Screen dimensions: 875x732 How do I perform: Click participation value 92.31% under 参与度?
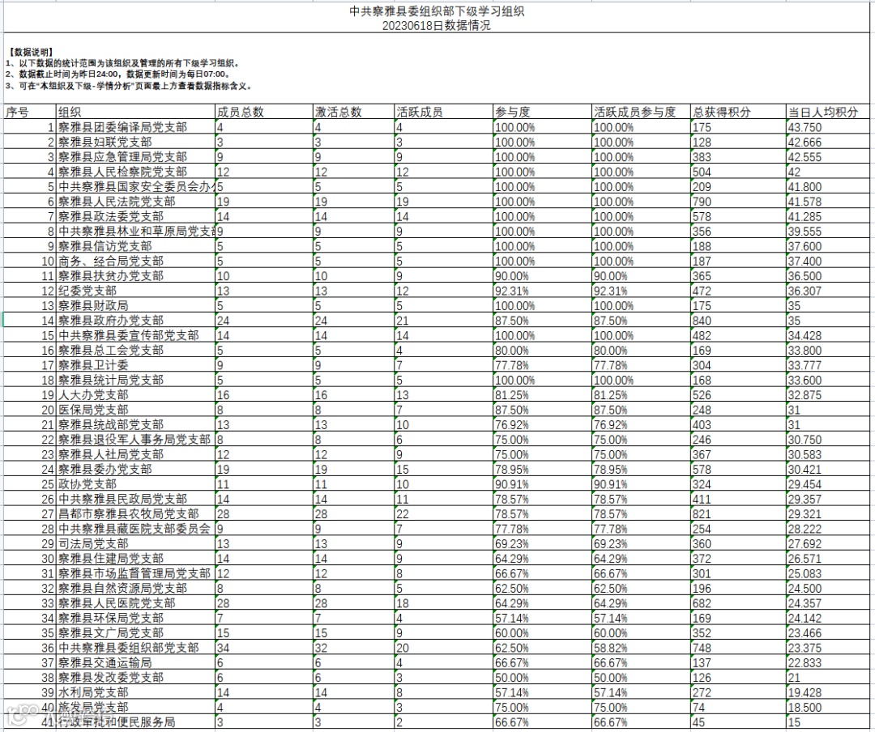click(542, 291)
